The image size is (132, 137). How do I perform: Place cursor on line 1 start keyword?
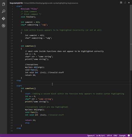point(19,6)
